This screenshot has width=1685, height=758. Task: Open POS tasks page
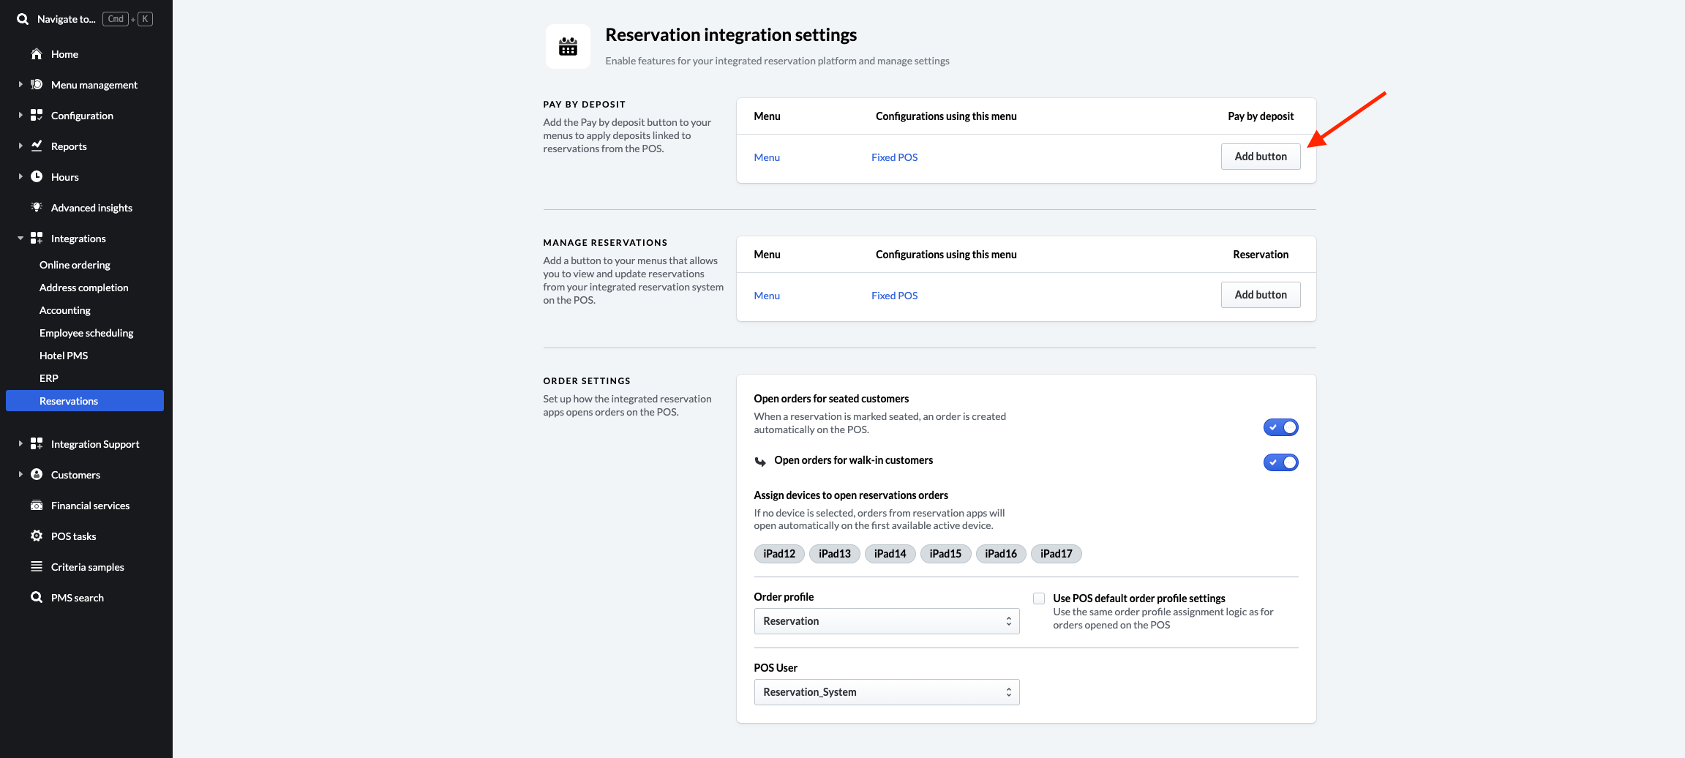73,536
